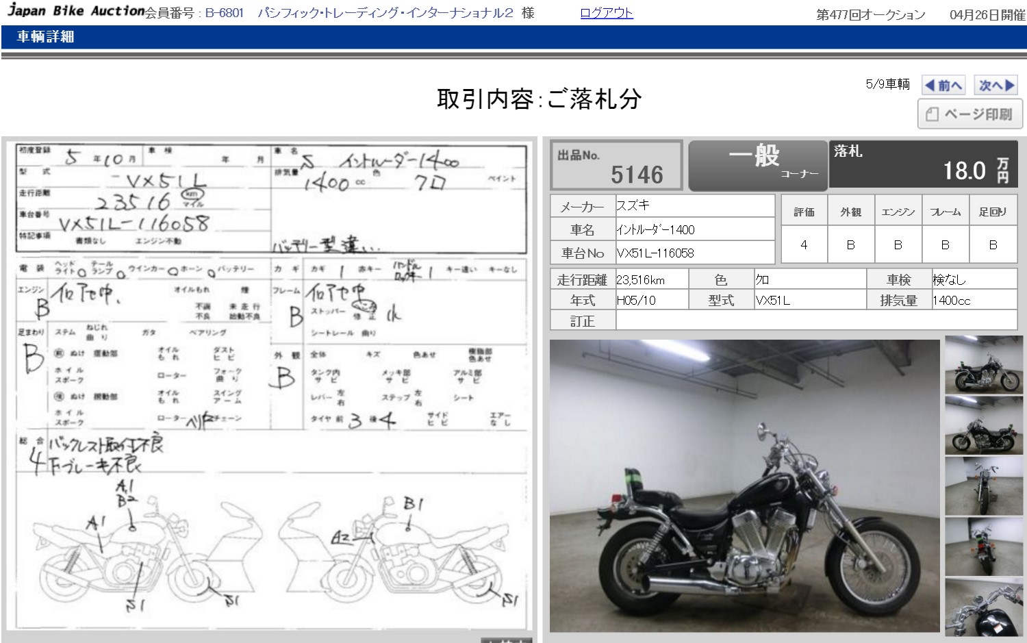
Task: Click the large main motorcycle photo
Action: click(x=744, y=486)
